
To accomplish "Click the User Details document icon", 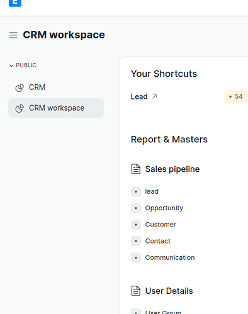I will (136, 291).
